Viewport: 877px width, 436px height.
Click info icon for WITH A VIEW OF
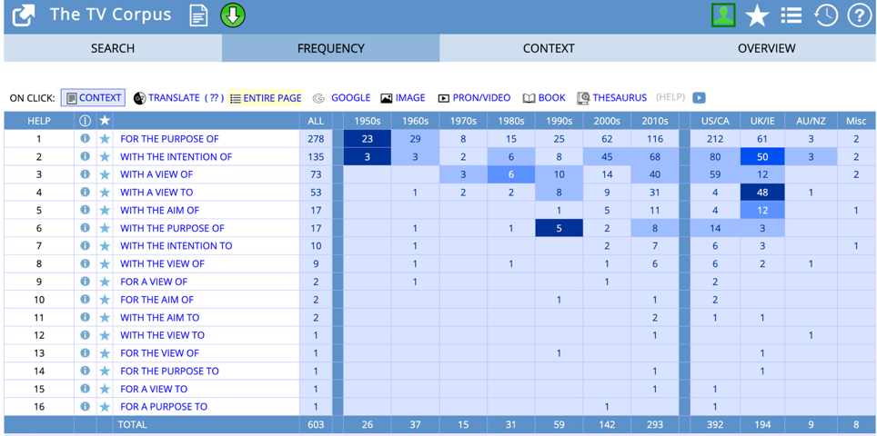pos(85,174)
